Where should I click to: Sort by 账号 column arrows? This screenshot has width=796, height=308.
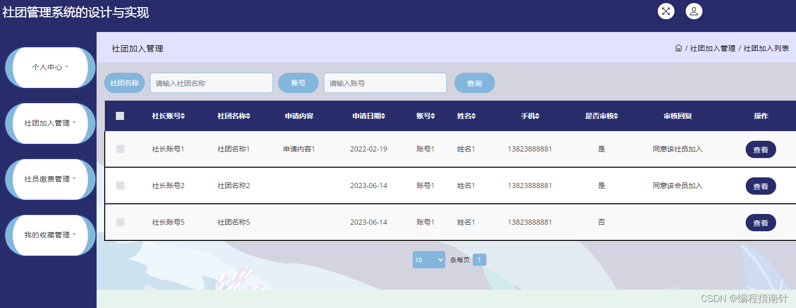tap(433, 116)
